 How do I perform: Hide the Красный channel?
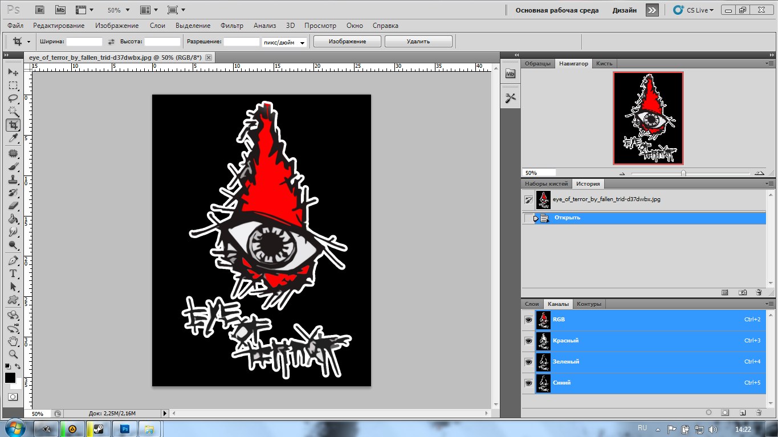[x=528, y=341]
